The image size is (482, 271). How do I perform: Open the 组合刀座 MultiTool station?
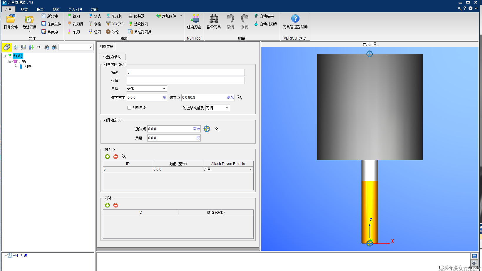coord(194,21)
